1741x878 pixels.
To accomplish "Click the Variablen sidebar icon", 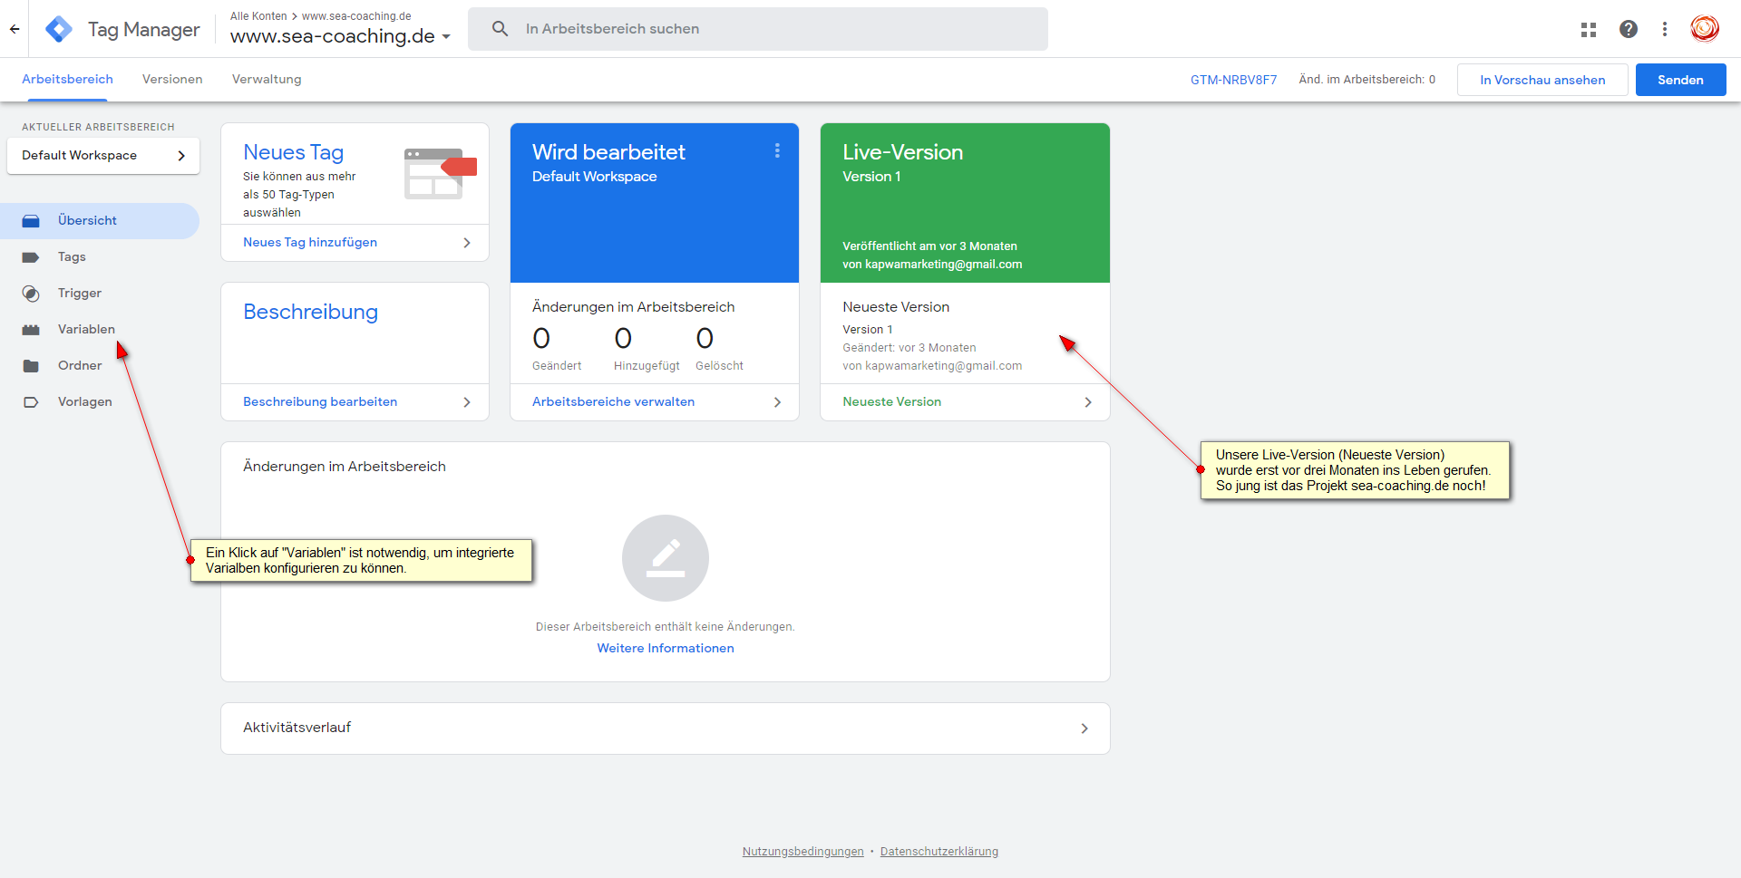I will click(x=31, y=330).
